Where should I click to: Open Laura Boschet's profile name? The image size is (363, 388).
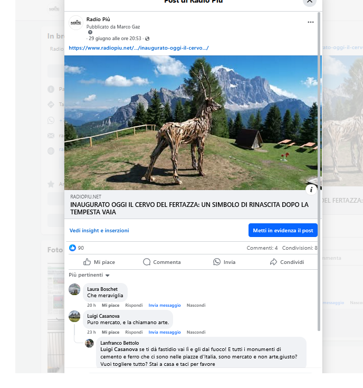coord(102,289)
